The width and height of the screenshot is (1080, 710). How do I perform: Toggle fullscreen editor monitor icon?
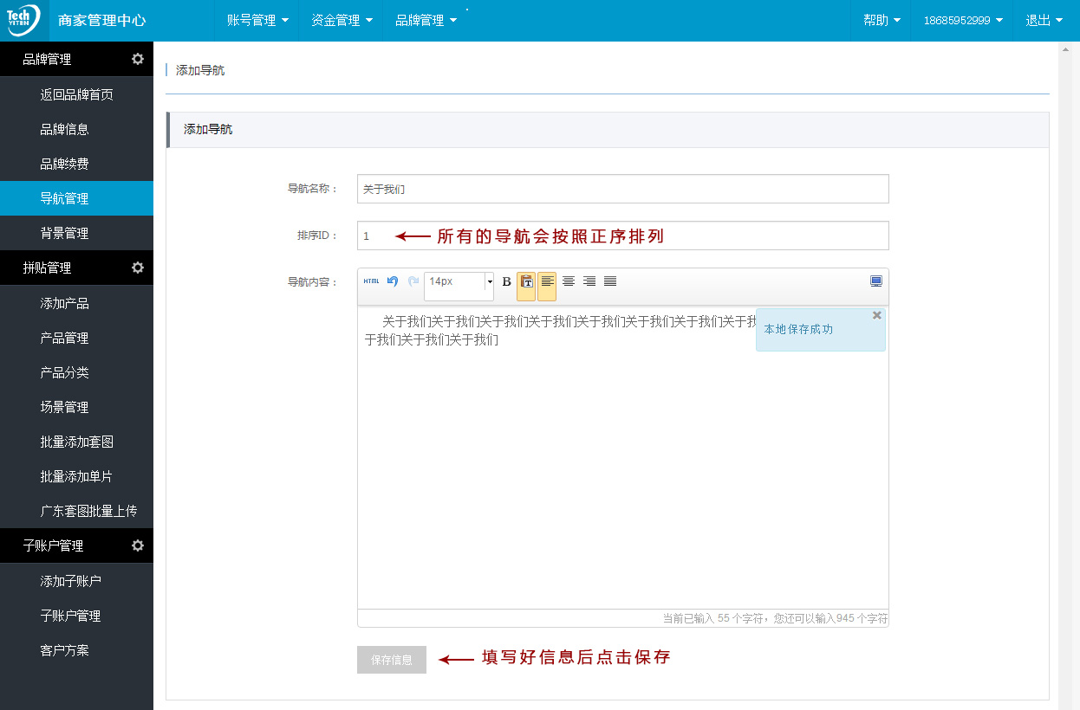[x=876, y=281]
